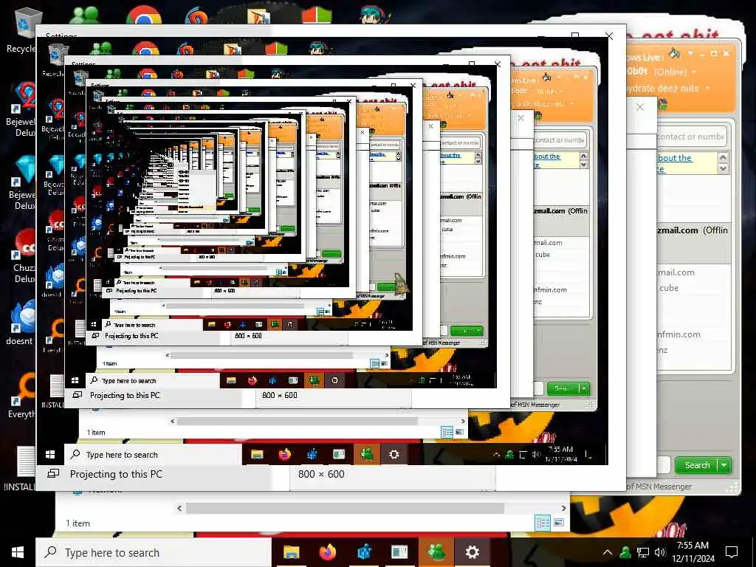
Task: Switch to Settings gear on the taskbar
Action: coord(472,552)
